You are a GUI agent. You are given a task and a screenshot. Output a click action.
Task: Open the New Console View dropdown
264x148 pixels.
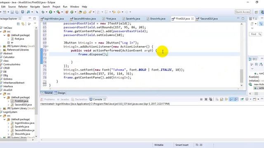point(258,99)
